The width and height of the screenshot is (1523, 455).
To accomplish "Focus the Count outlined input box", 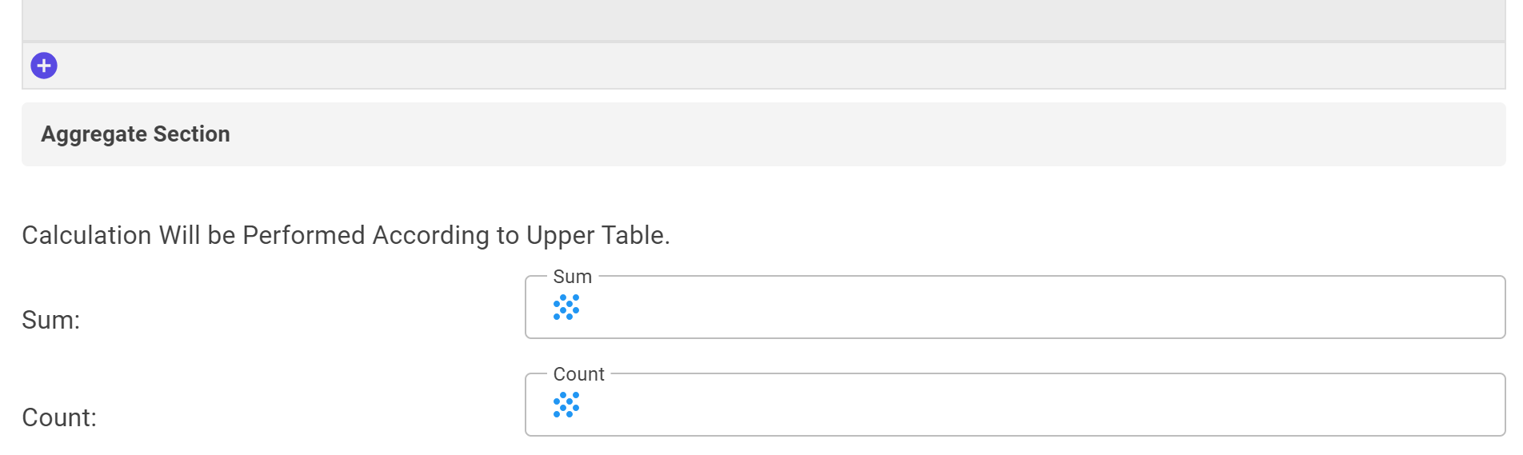I will tap(1015, 405).
